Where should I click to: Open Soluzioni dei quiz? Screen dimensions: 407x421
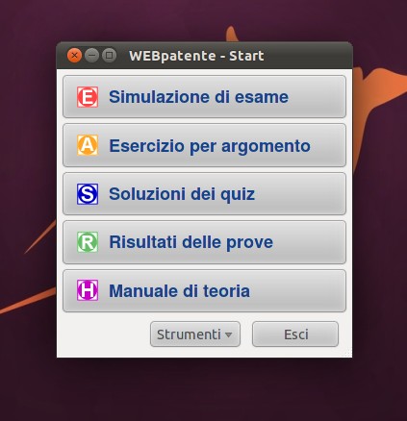(204, 194)
